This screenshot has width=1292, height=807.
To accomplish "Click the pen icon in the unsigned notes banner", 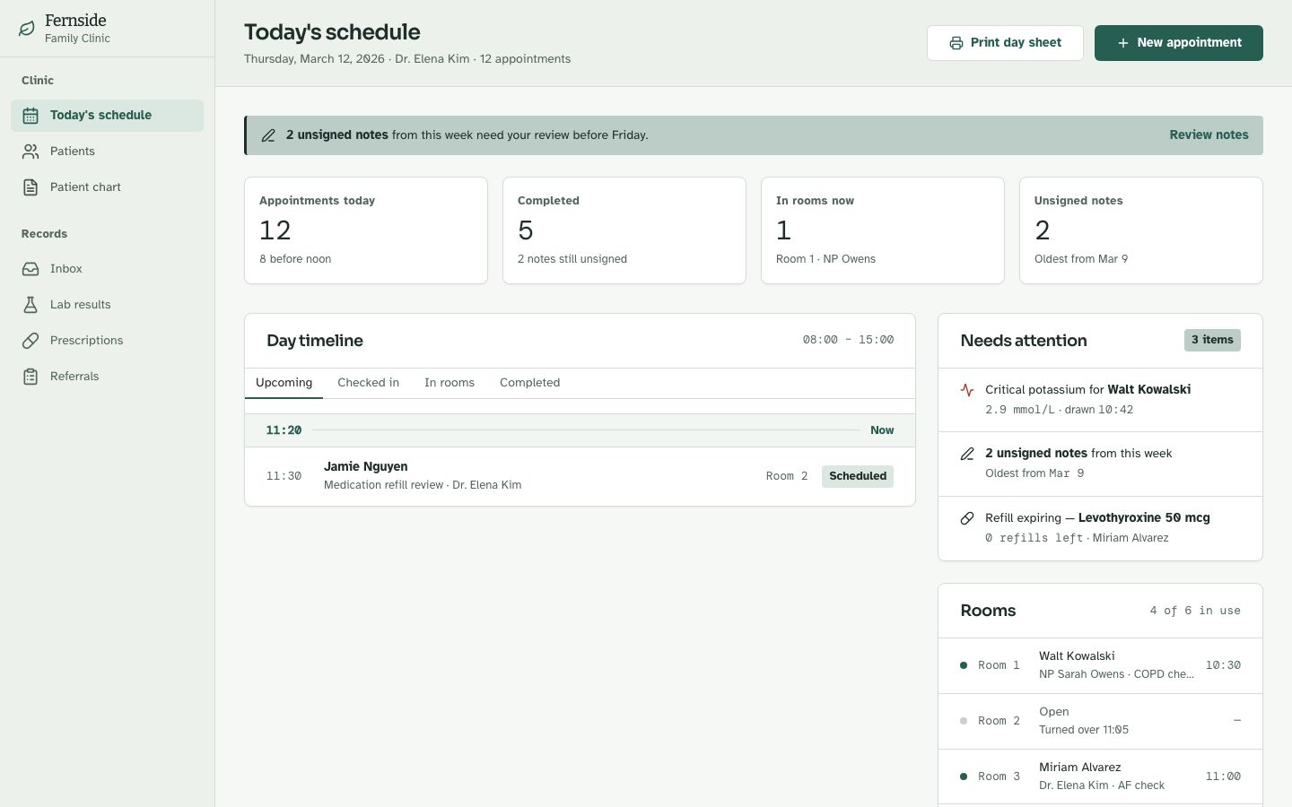I will (268, 135).
